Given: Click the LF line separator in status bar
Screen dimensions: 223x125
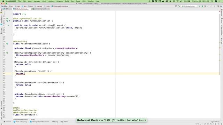Looking at the screenshot, I should click(x=201, y=124).
